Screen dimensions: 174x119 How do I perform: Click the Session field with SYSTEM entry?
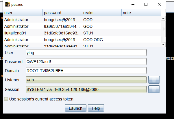86,90
